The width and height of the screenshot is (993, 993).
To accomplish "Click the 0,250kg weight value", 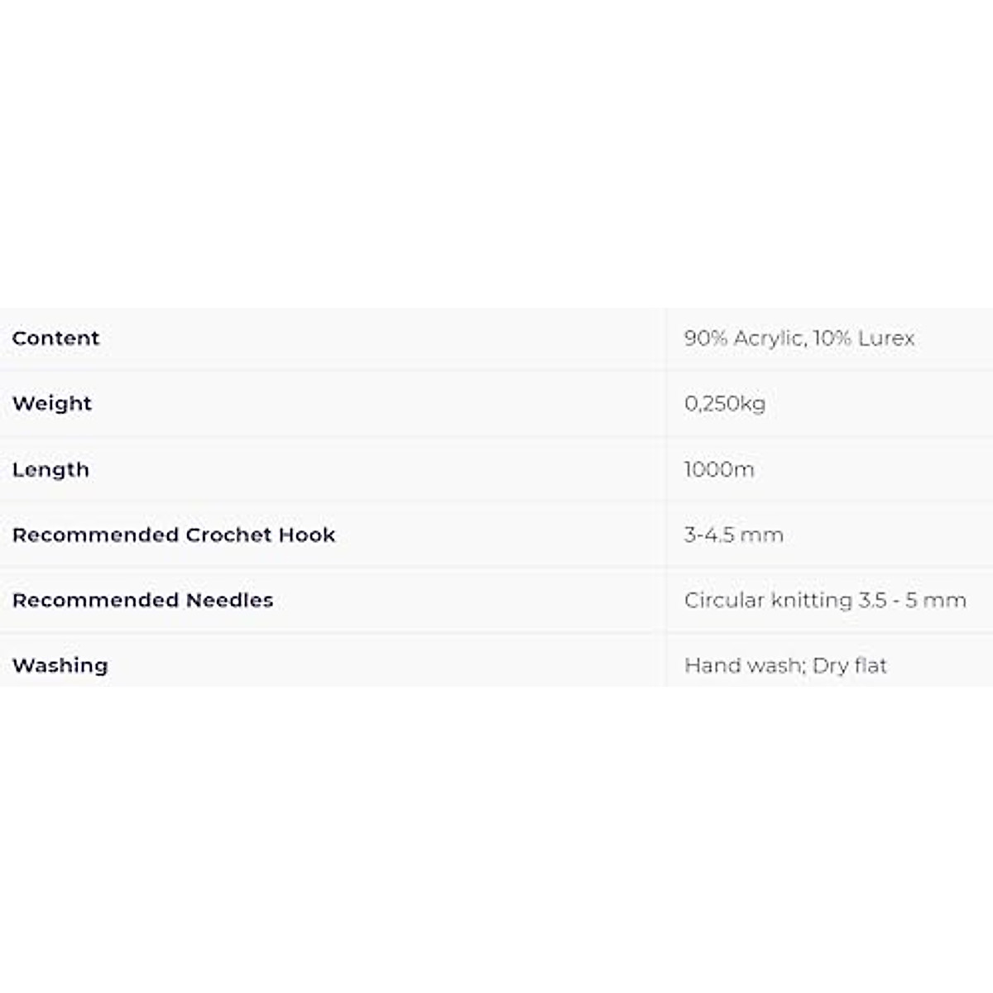I will pyautogui.click(x=725, y=404).
